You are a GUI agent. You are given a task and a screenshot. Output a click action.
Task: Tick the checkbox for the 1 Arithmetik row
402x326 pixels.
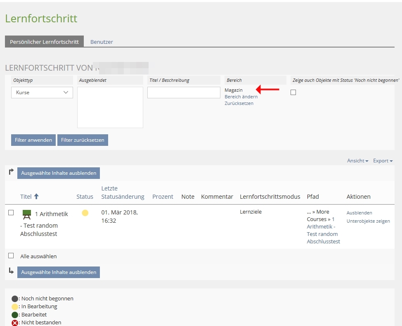(11, 213)
